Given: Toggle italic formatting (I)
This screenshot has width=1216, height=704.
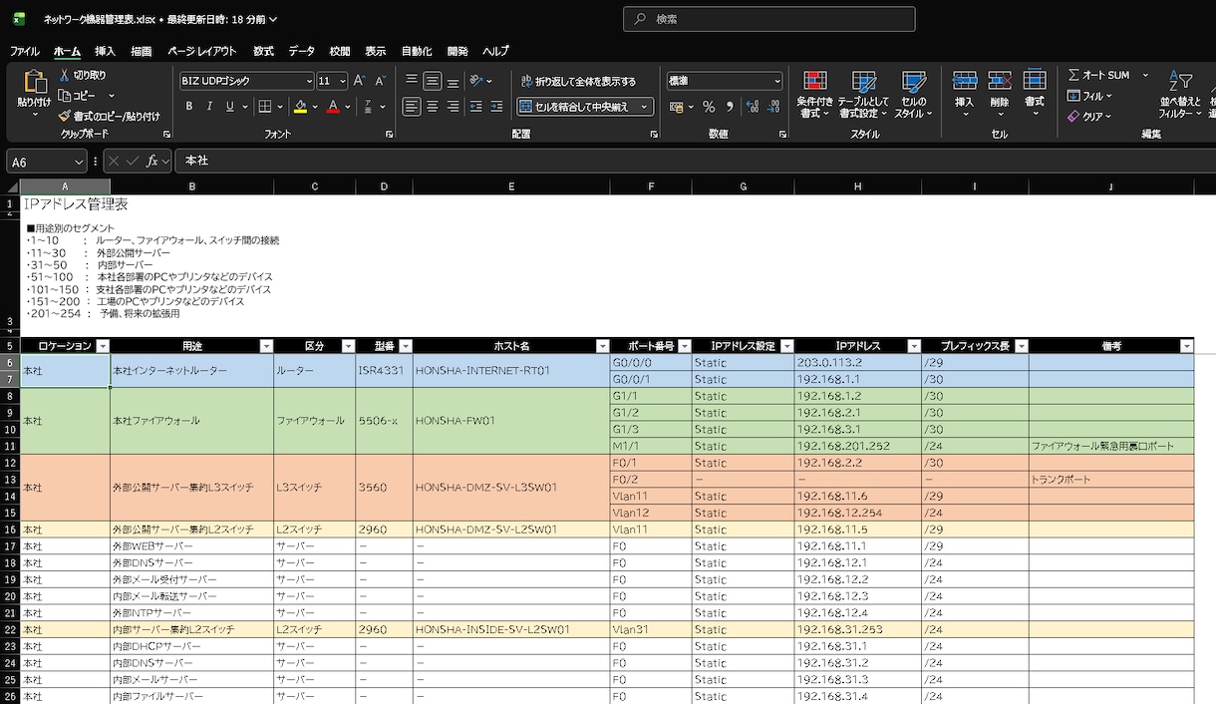Looking at the screenshot, I should point(209,107).
